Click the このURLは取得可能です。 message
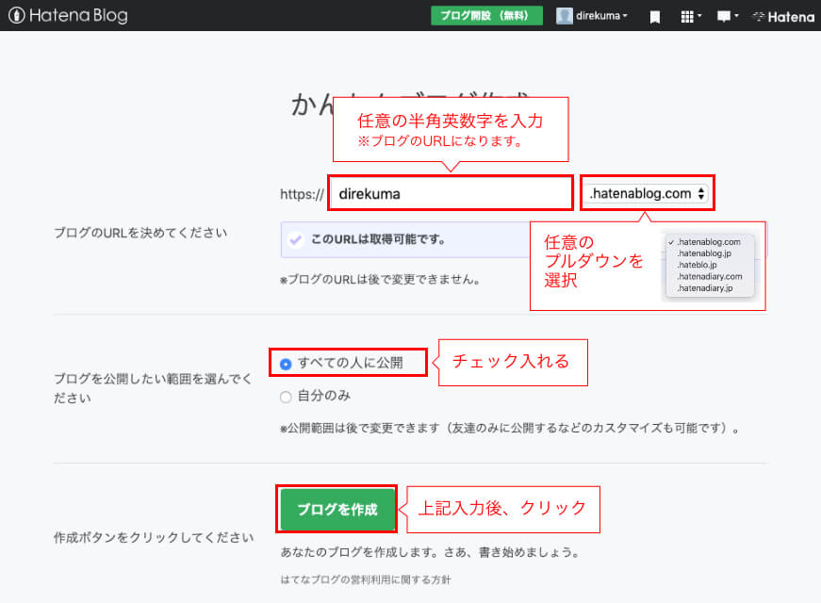This screenshot has height=603, width=821. tap(378, 239)
